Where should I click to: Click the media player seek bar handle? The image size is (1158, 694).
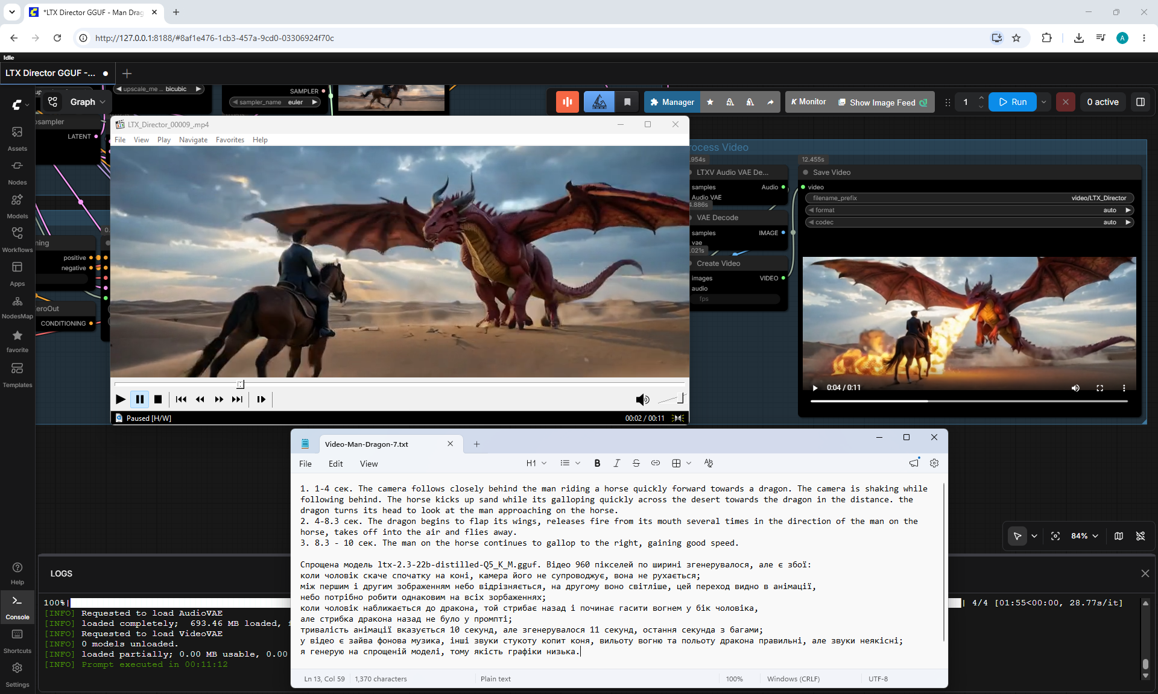[241, 384]
